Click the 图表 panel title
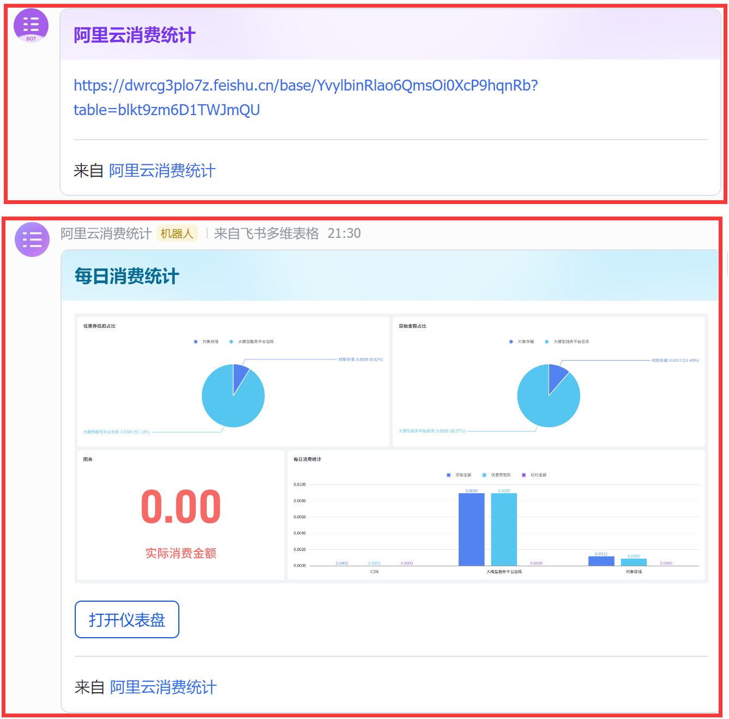Viewport: 729px width, 719px height. click(x=88, y=459)
